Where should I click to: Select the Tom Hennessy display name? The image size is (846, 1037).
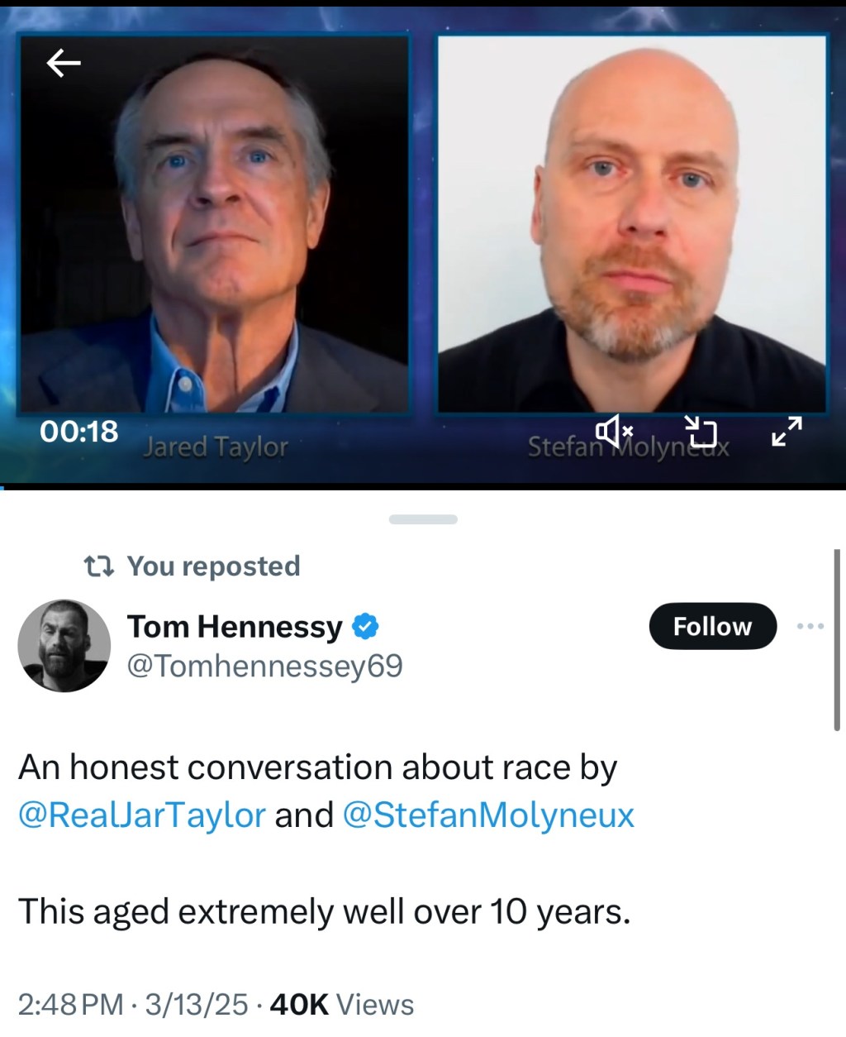pyautogui.click(x=235, y=626)
